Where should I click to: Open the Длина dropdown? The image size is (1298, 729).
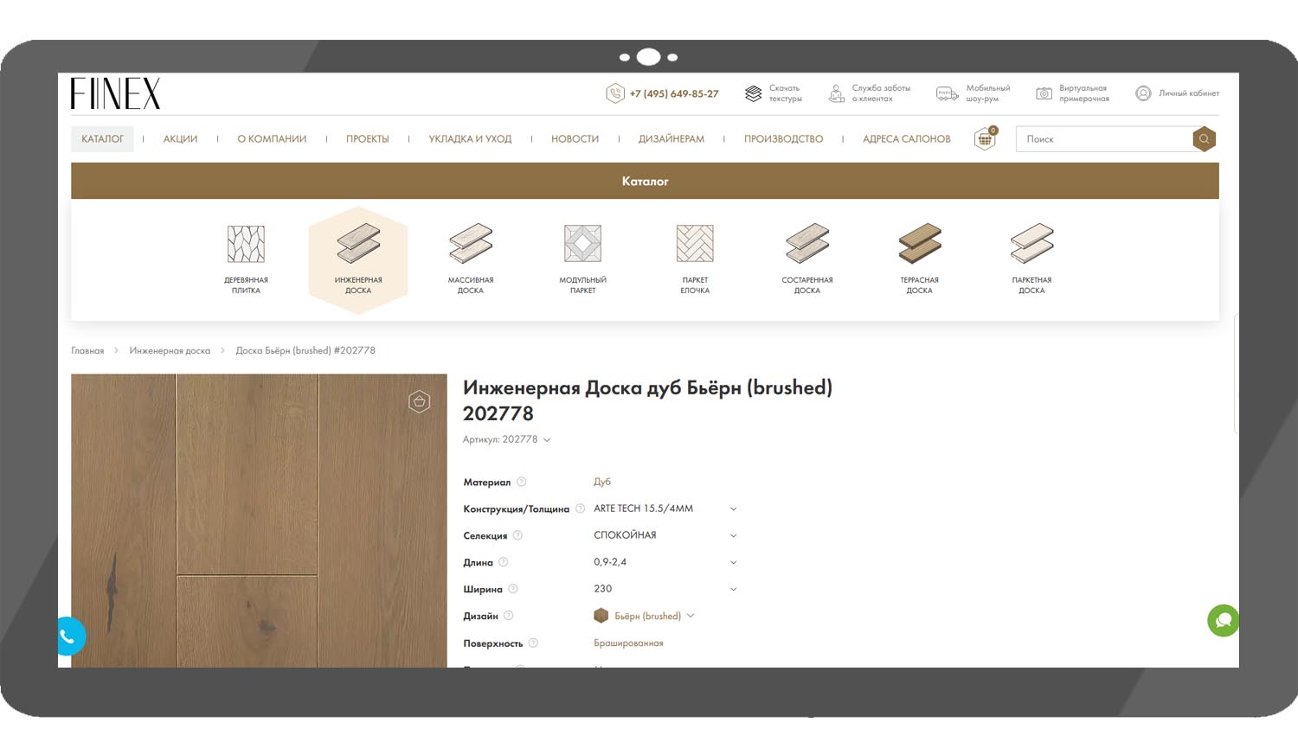point(733,563)
